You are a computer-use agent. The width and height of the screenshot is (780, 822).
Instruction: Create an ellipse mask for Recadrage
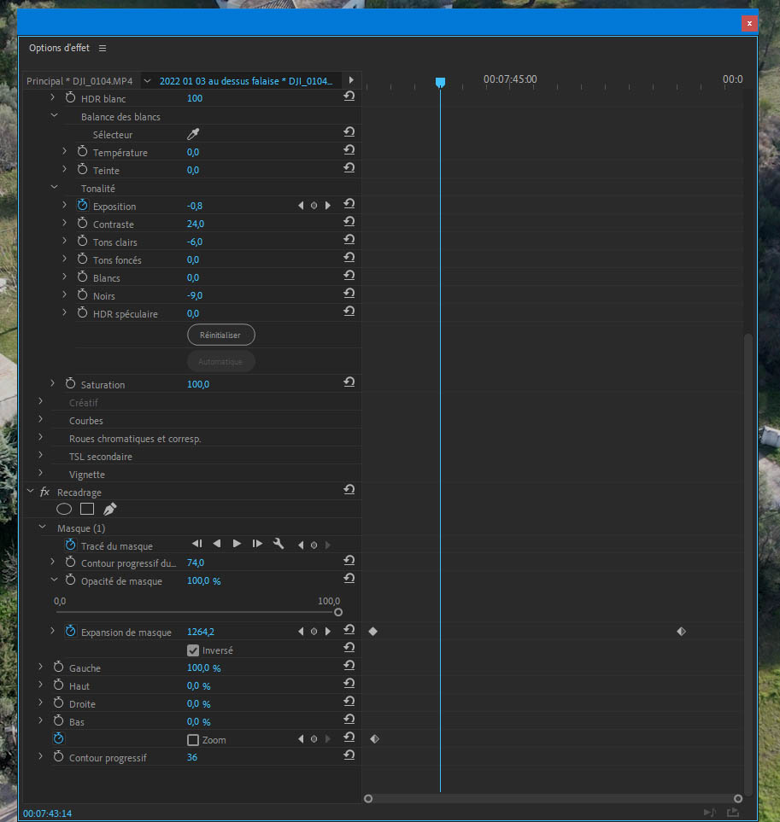tap(64, 509)
